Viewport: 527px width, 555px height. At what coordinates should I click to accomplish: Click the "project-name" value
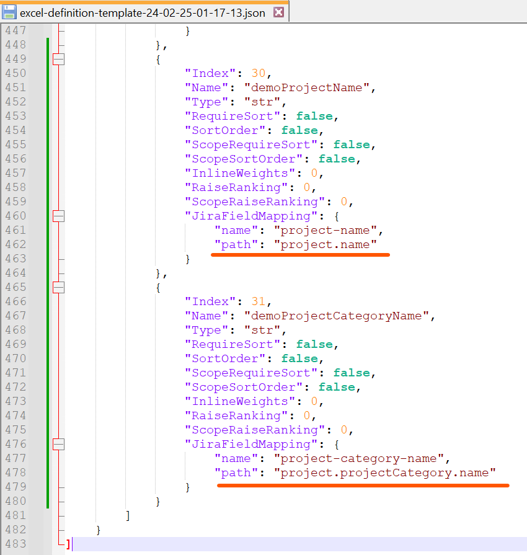pos(325,231)
